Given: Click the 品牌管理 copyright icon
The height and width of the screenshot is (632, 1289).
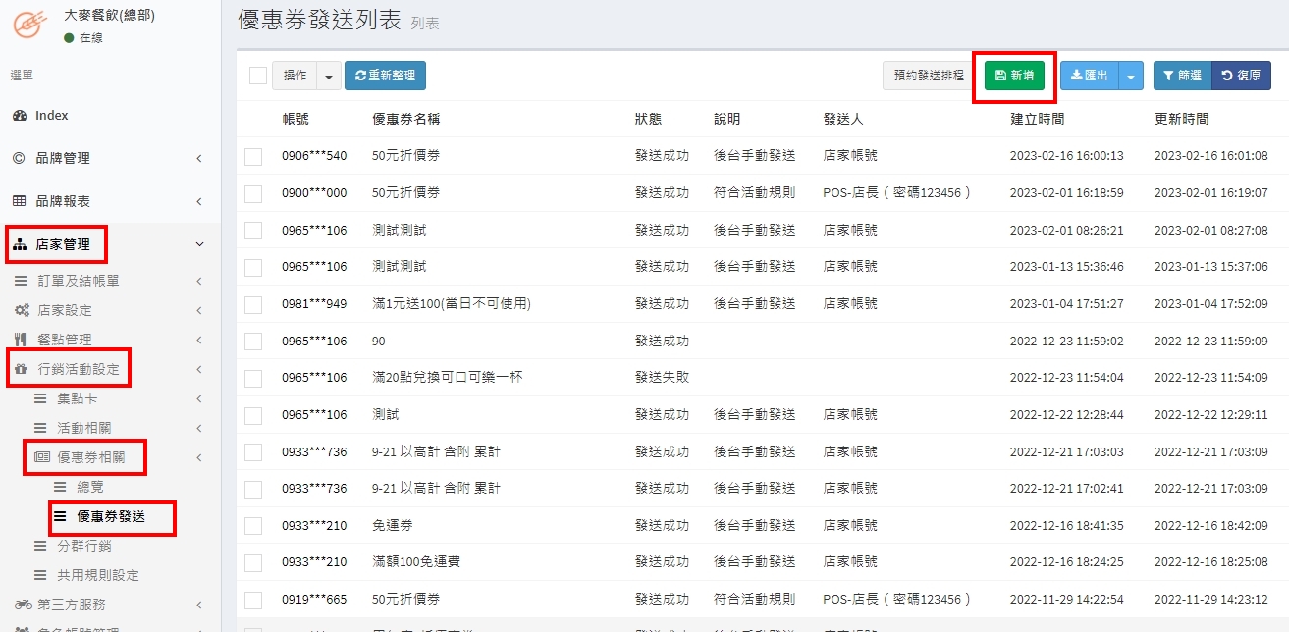Looking at the screenshot, I should pyautogui.click(x=19, y=158).
